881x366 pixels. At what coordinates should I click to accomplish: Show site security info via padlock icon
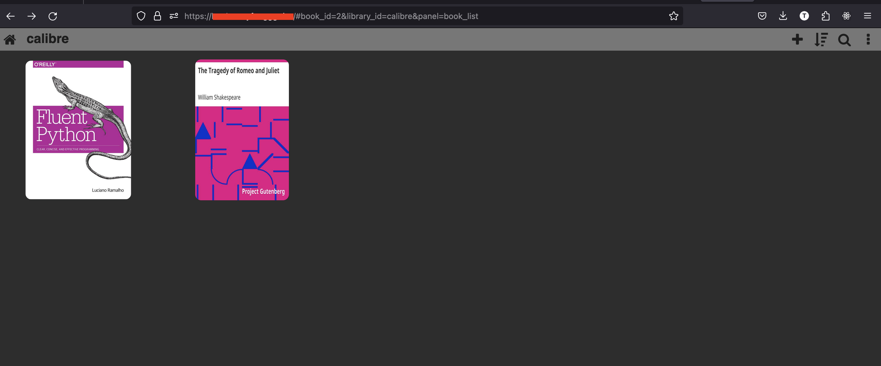tap(157, 16)
